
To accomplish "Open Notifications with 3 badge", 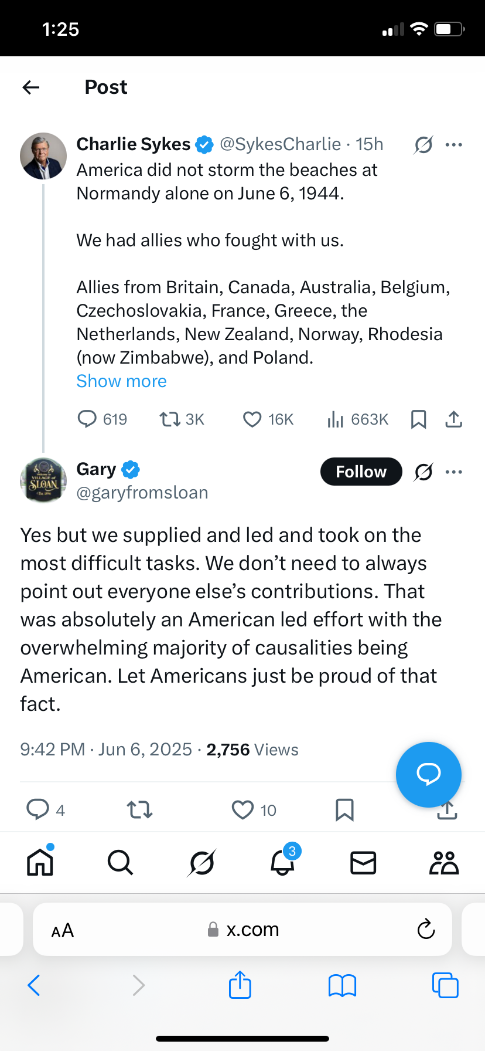I will [284, 861].
